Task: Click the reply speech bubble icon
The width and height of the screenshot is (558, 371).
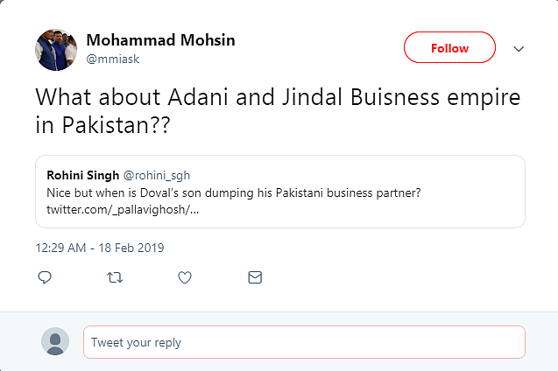Action: coord(46,277)
